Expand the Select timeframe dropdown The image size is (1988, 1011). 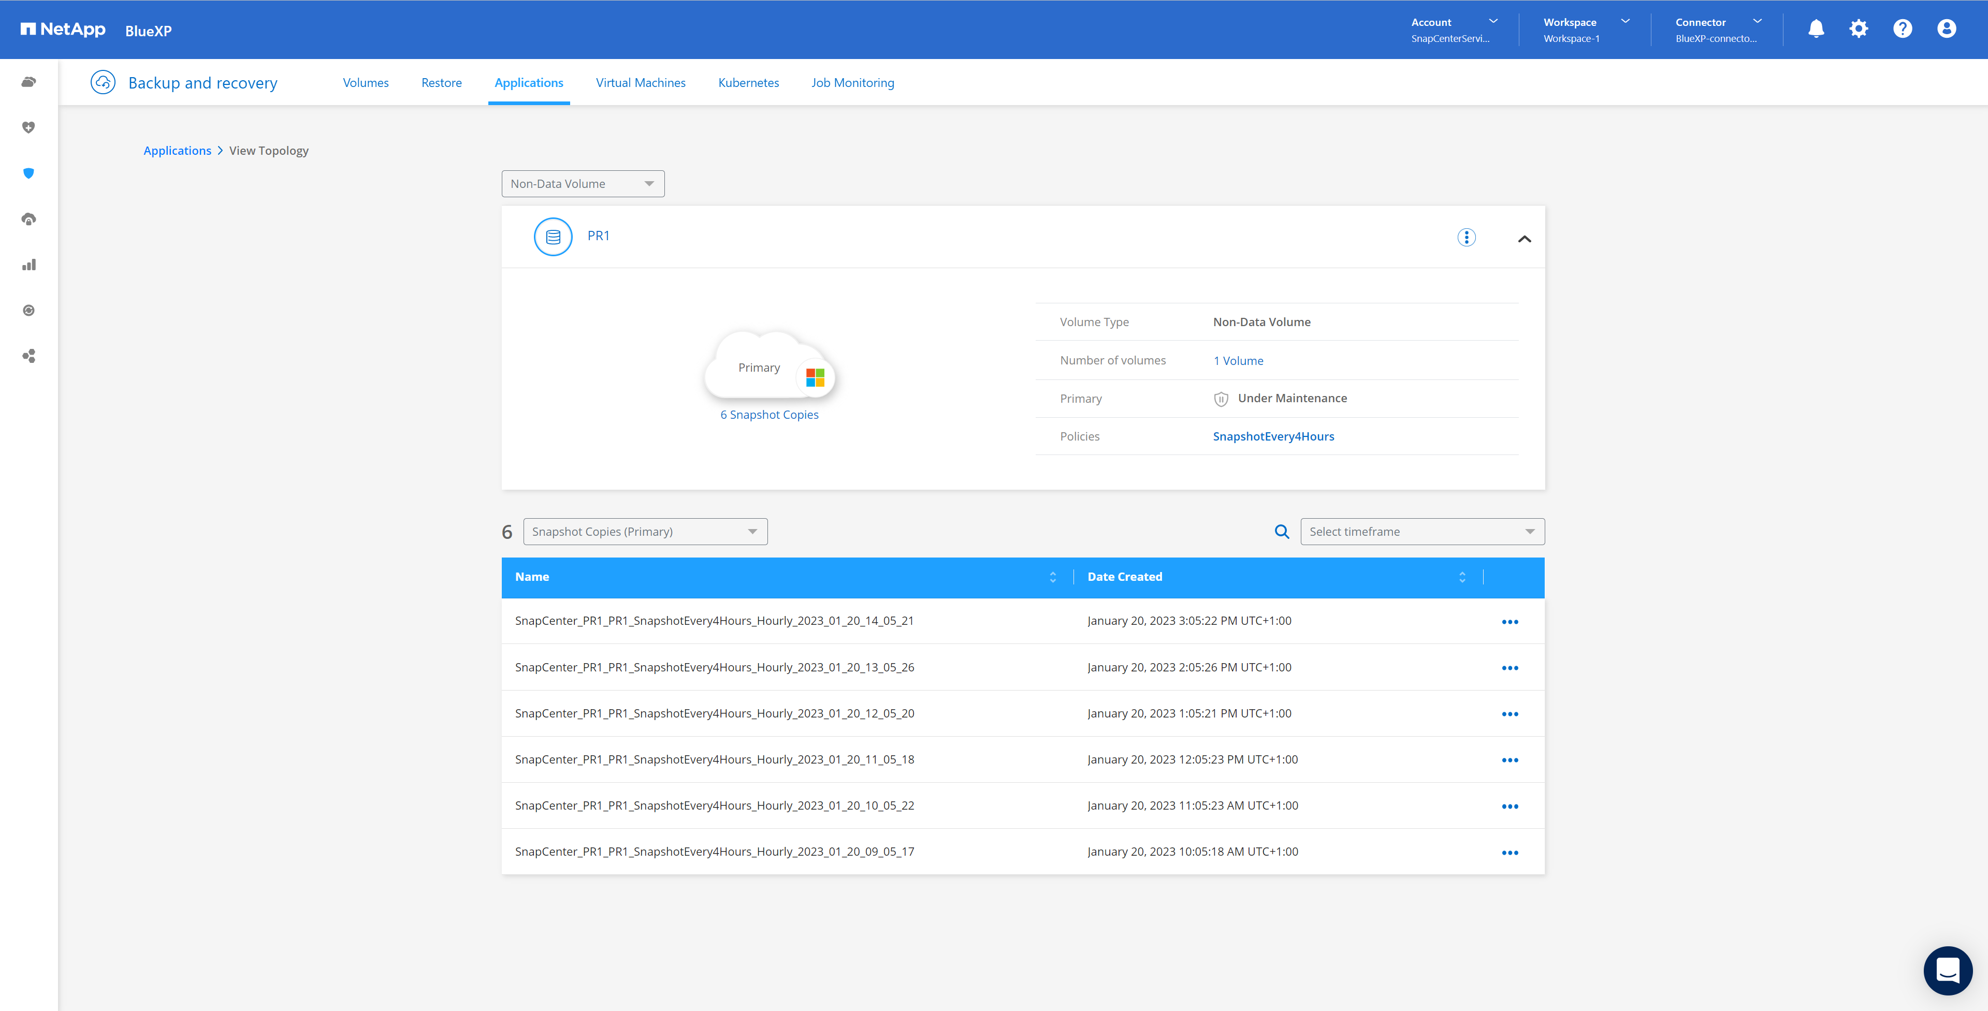[1421, 532]
